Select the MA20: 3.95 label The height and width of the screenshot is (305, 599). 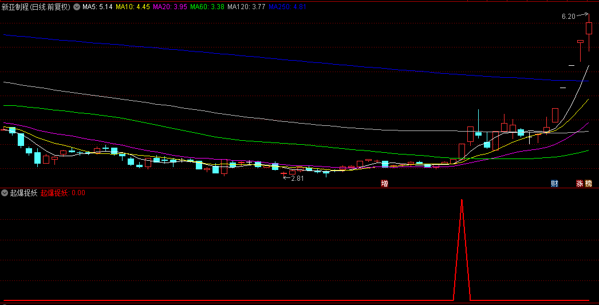170,6
